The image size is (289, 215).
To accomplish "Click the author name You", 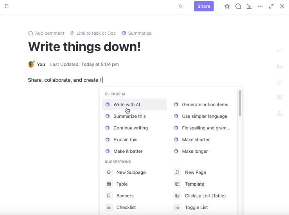I will pos(41,64).
